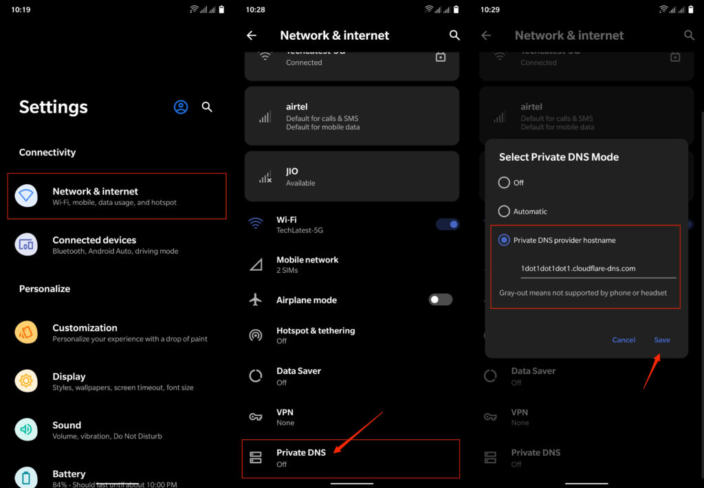Click the DNS hostname input field
The height and width of the screenshot is (488, 704).
(x=598, y=269)
